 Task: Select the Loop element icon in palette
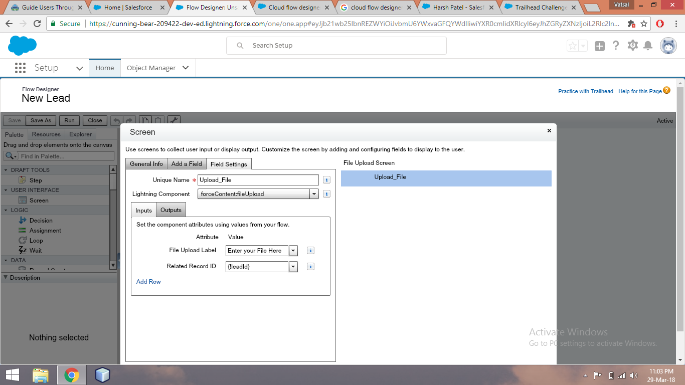click(22, 240)
